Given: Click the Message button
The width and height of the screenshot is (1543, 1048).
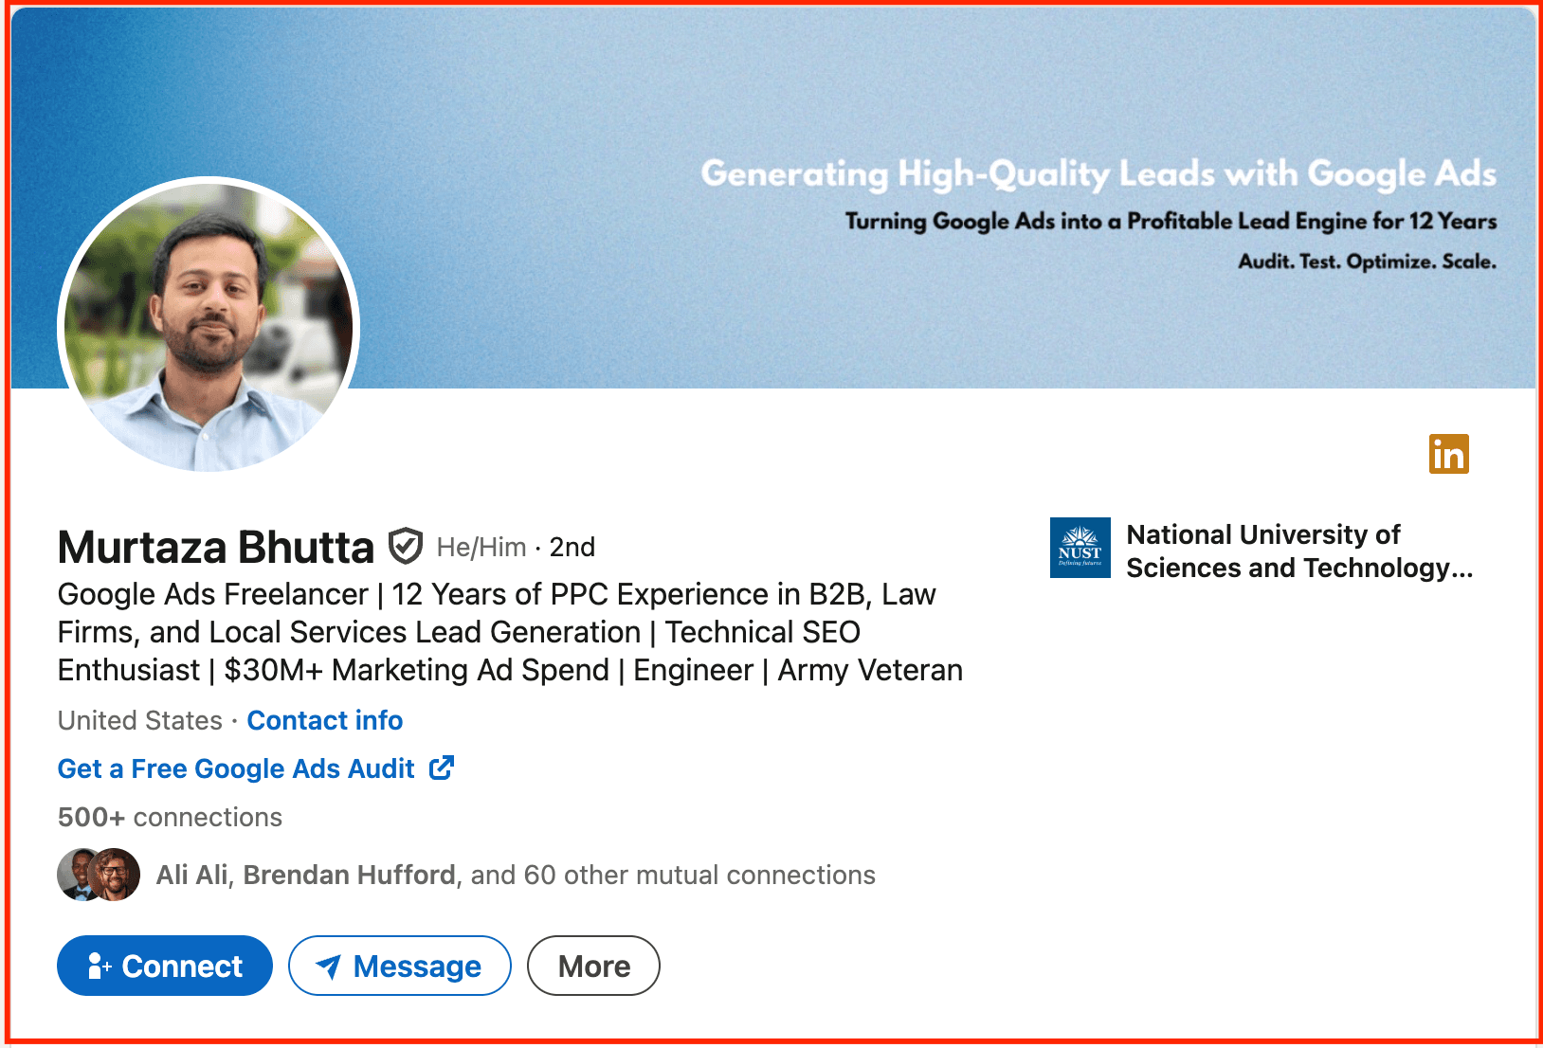Looking at the screenshot, I should tap(400, 966).
